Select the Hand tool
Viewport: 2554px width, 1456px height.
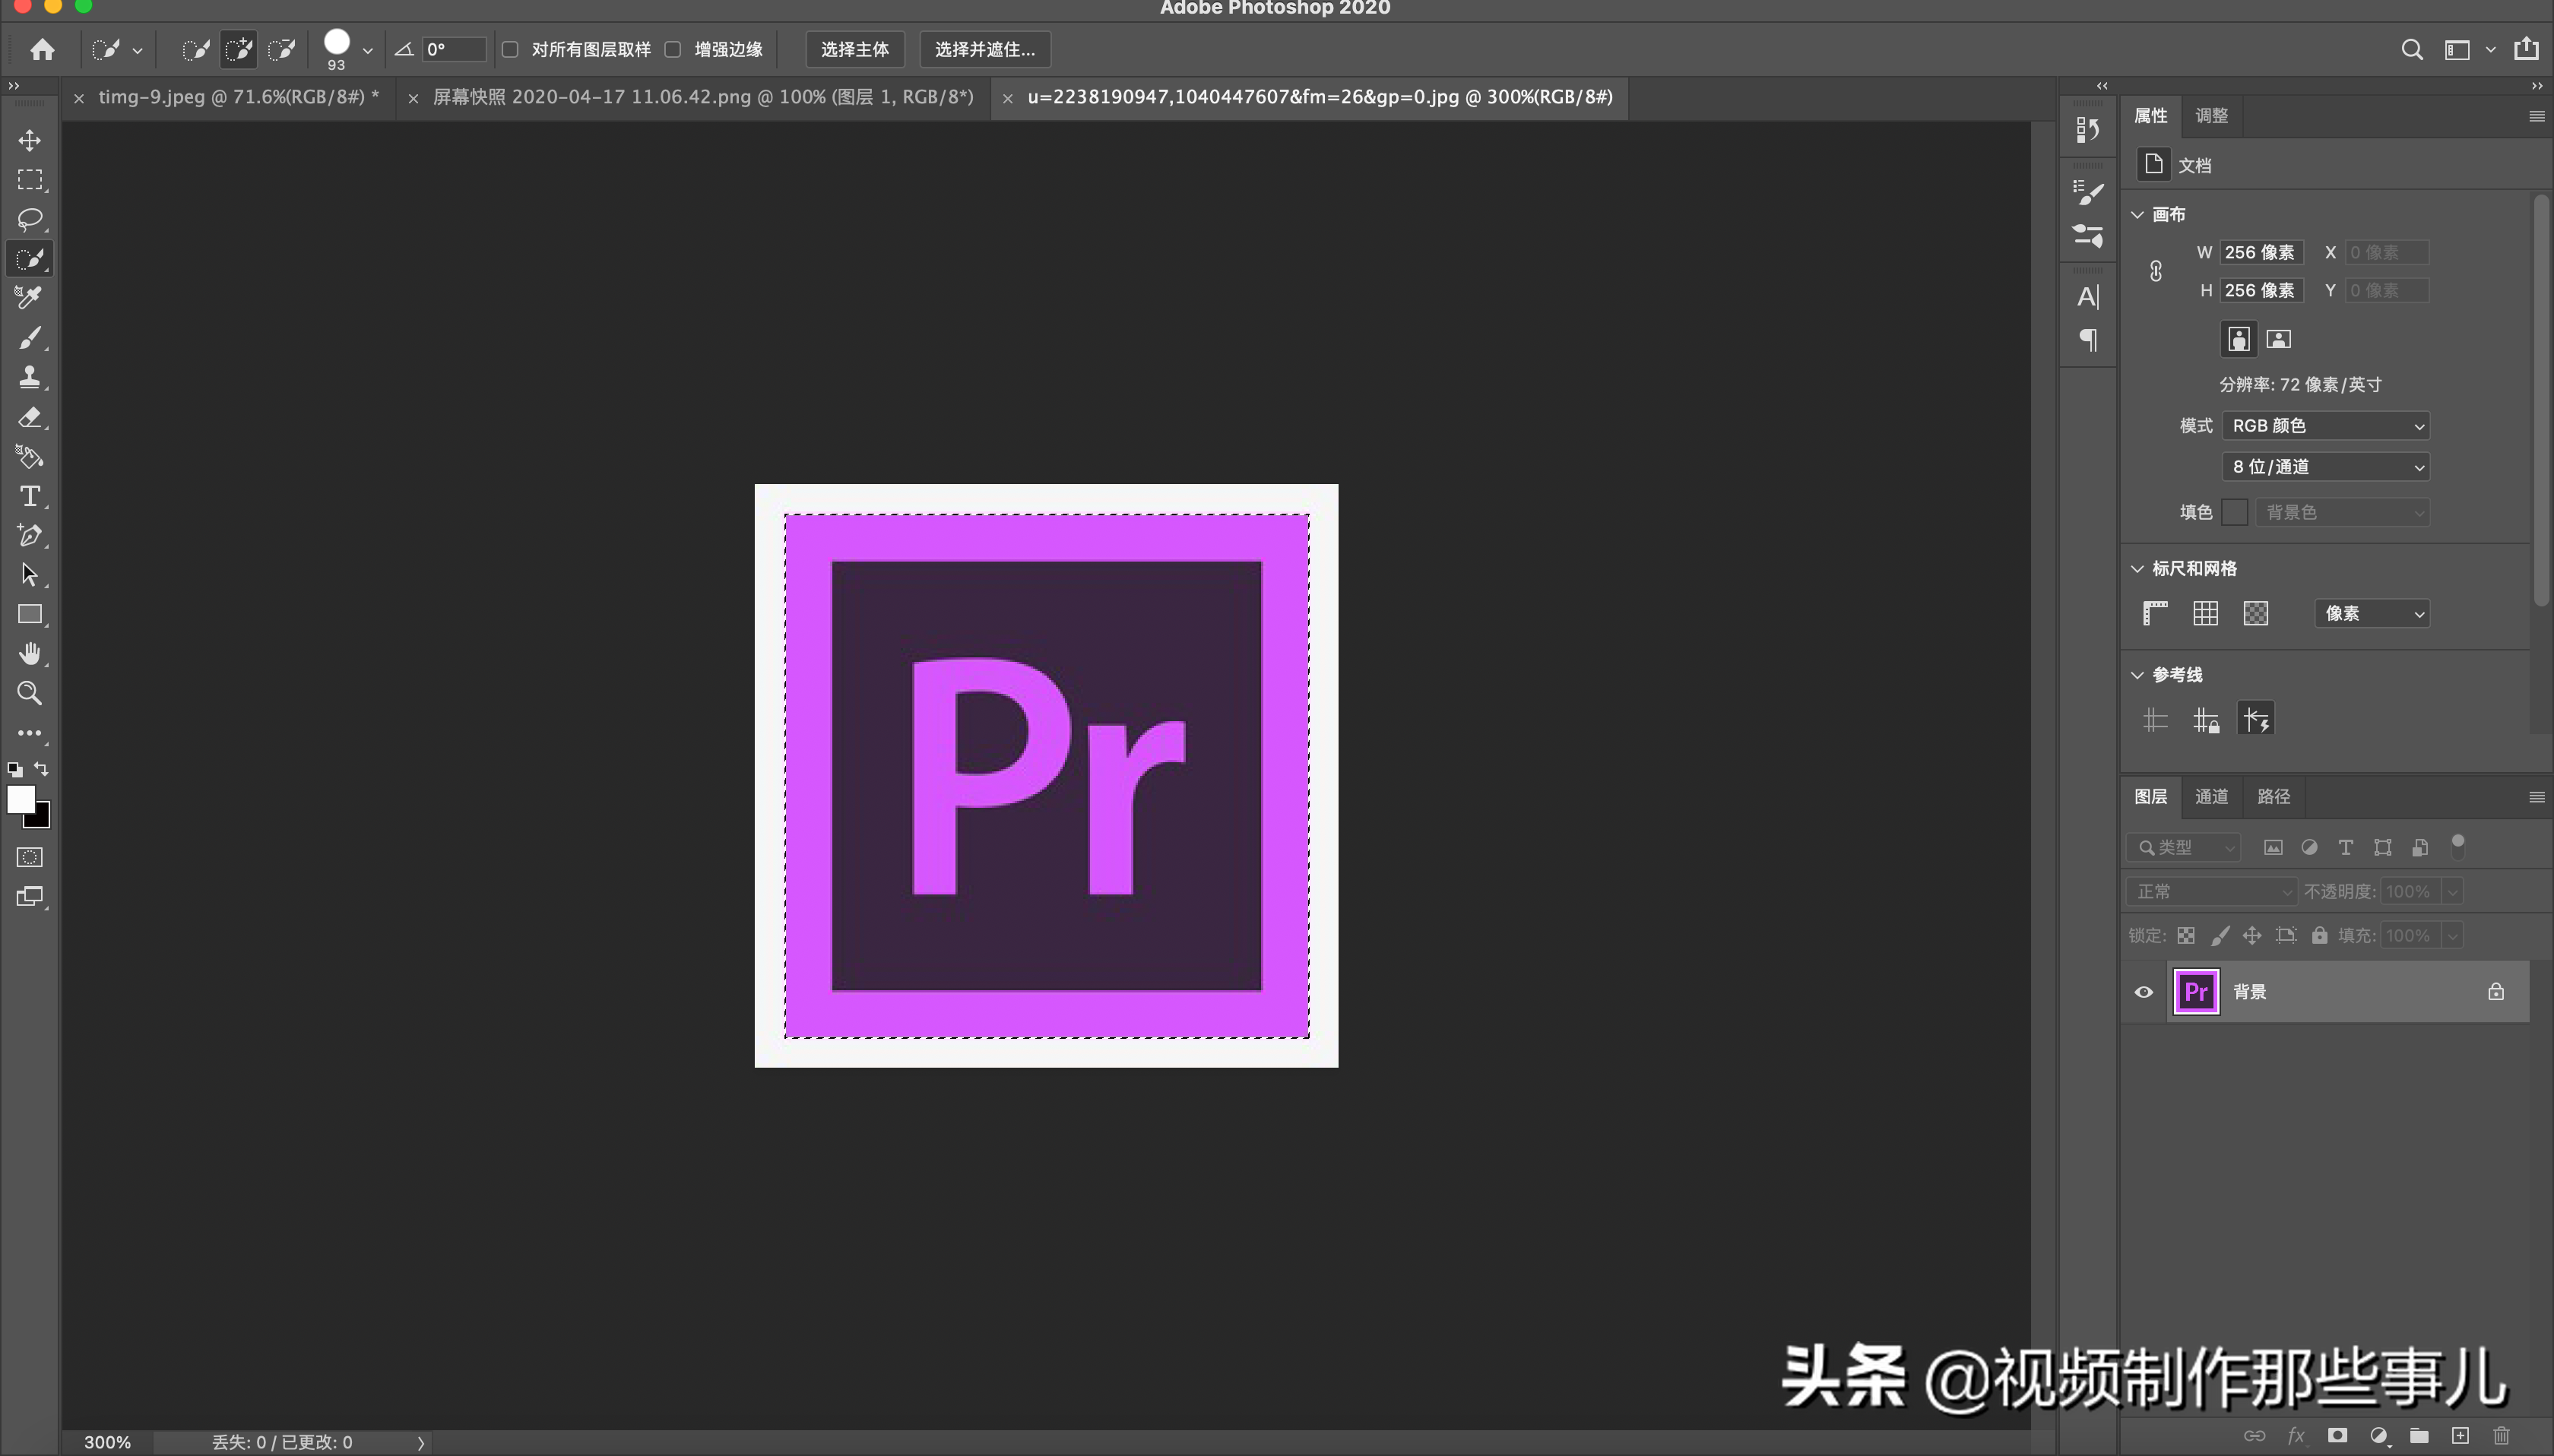click(x=30, y=654)
